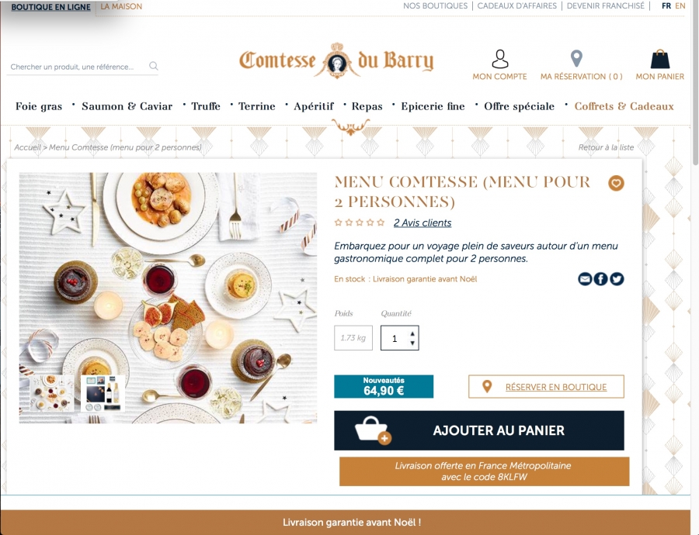Open Ma Réservation location pin icon
699x535 pixels.
click(576, 59)
